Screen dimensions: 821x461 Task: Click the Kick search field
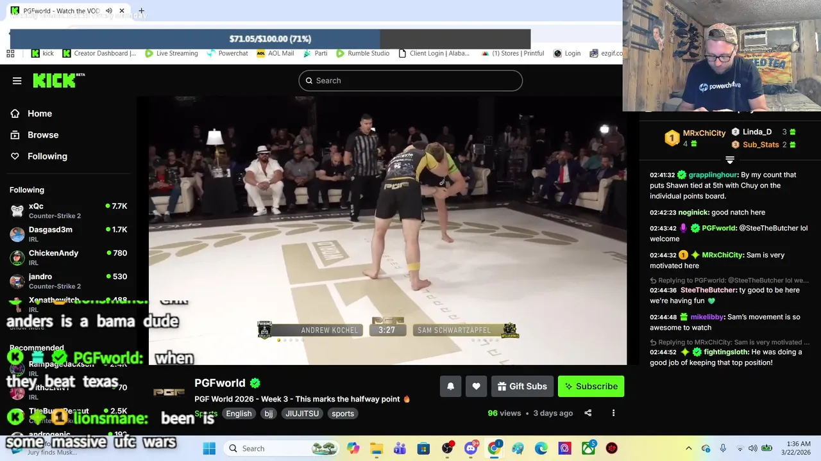click(410, 81)
